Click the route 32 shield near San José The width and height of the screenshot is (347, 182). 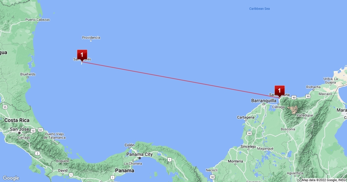40,130
